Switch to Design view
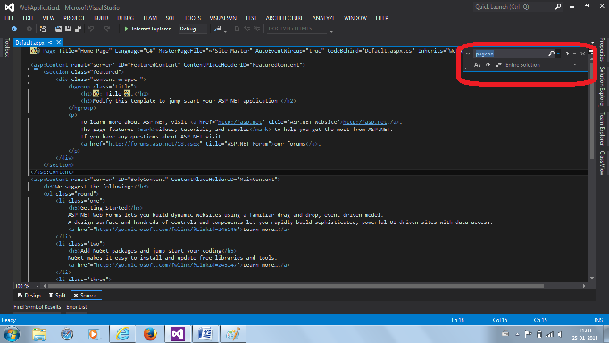The image size is (609, 343). [x=29, y=296]
